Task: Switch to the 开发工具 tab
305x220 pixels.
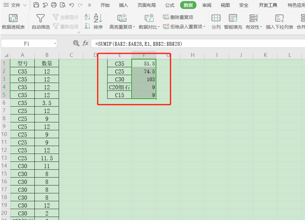Action: point(268,5)
